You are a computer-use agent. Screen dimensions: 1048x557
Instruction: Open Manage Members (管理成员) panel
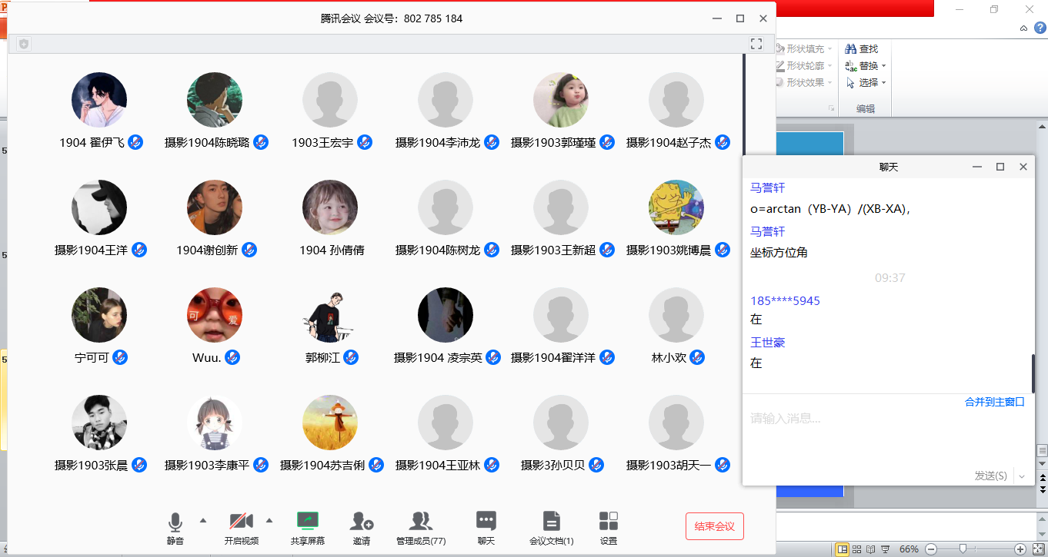point(420,522)
